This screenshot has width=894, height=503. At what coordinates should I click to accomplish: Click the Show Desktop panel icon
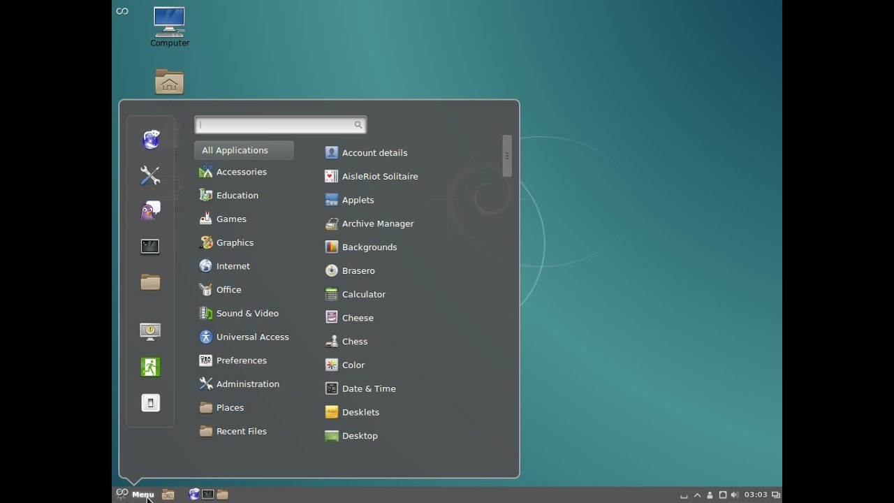tap(168, 495)
